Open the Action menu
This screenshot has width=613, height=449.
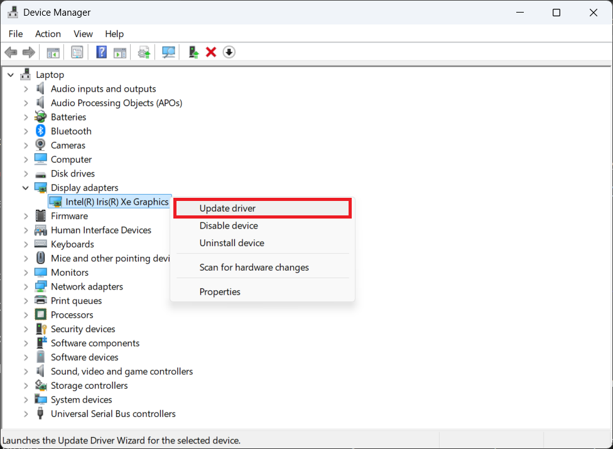coord(48,34)
